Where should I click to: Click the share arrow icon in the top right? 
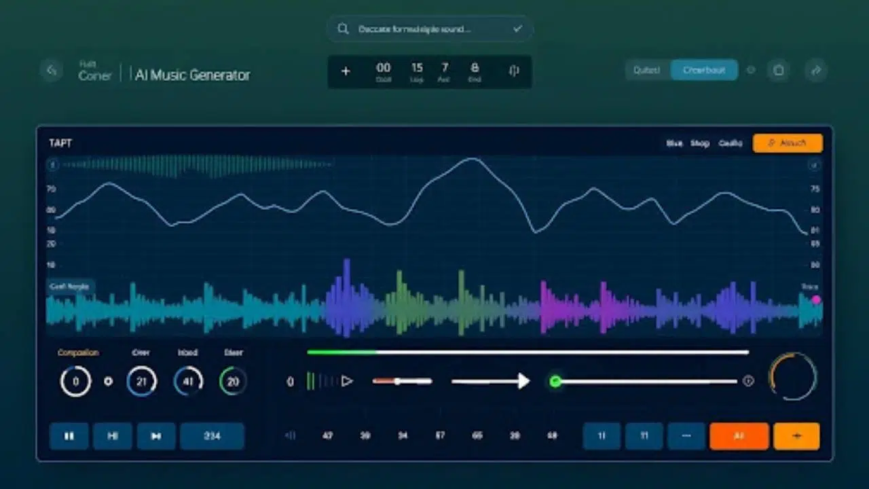816,70
